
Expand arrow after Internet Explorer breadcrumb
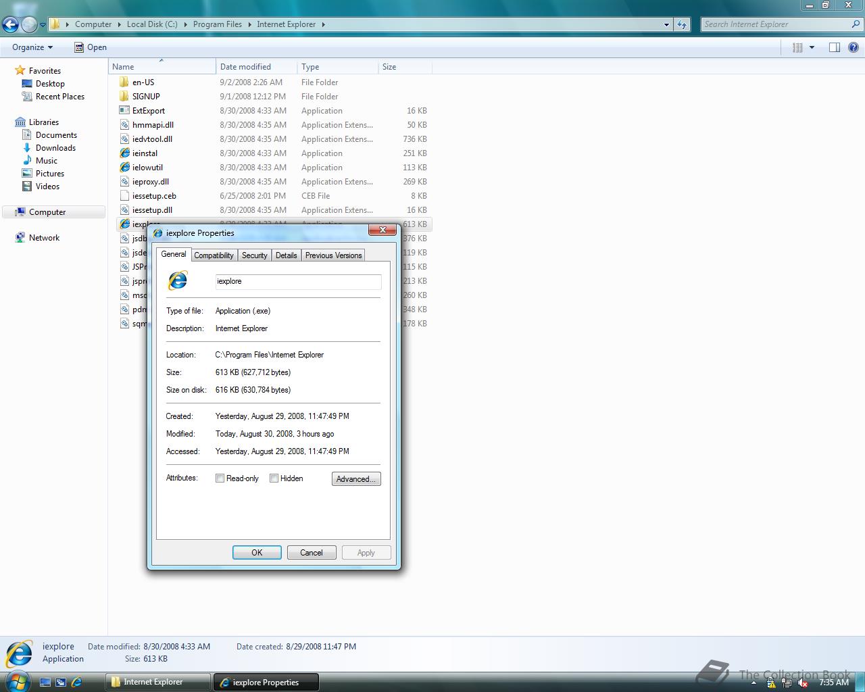(323, 24)
